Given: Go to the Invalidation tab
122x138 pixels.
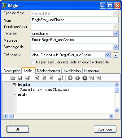Looking at the screenshot, I should tap(72, 71).
